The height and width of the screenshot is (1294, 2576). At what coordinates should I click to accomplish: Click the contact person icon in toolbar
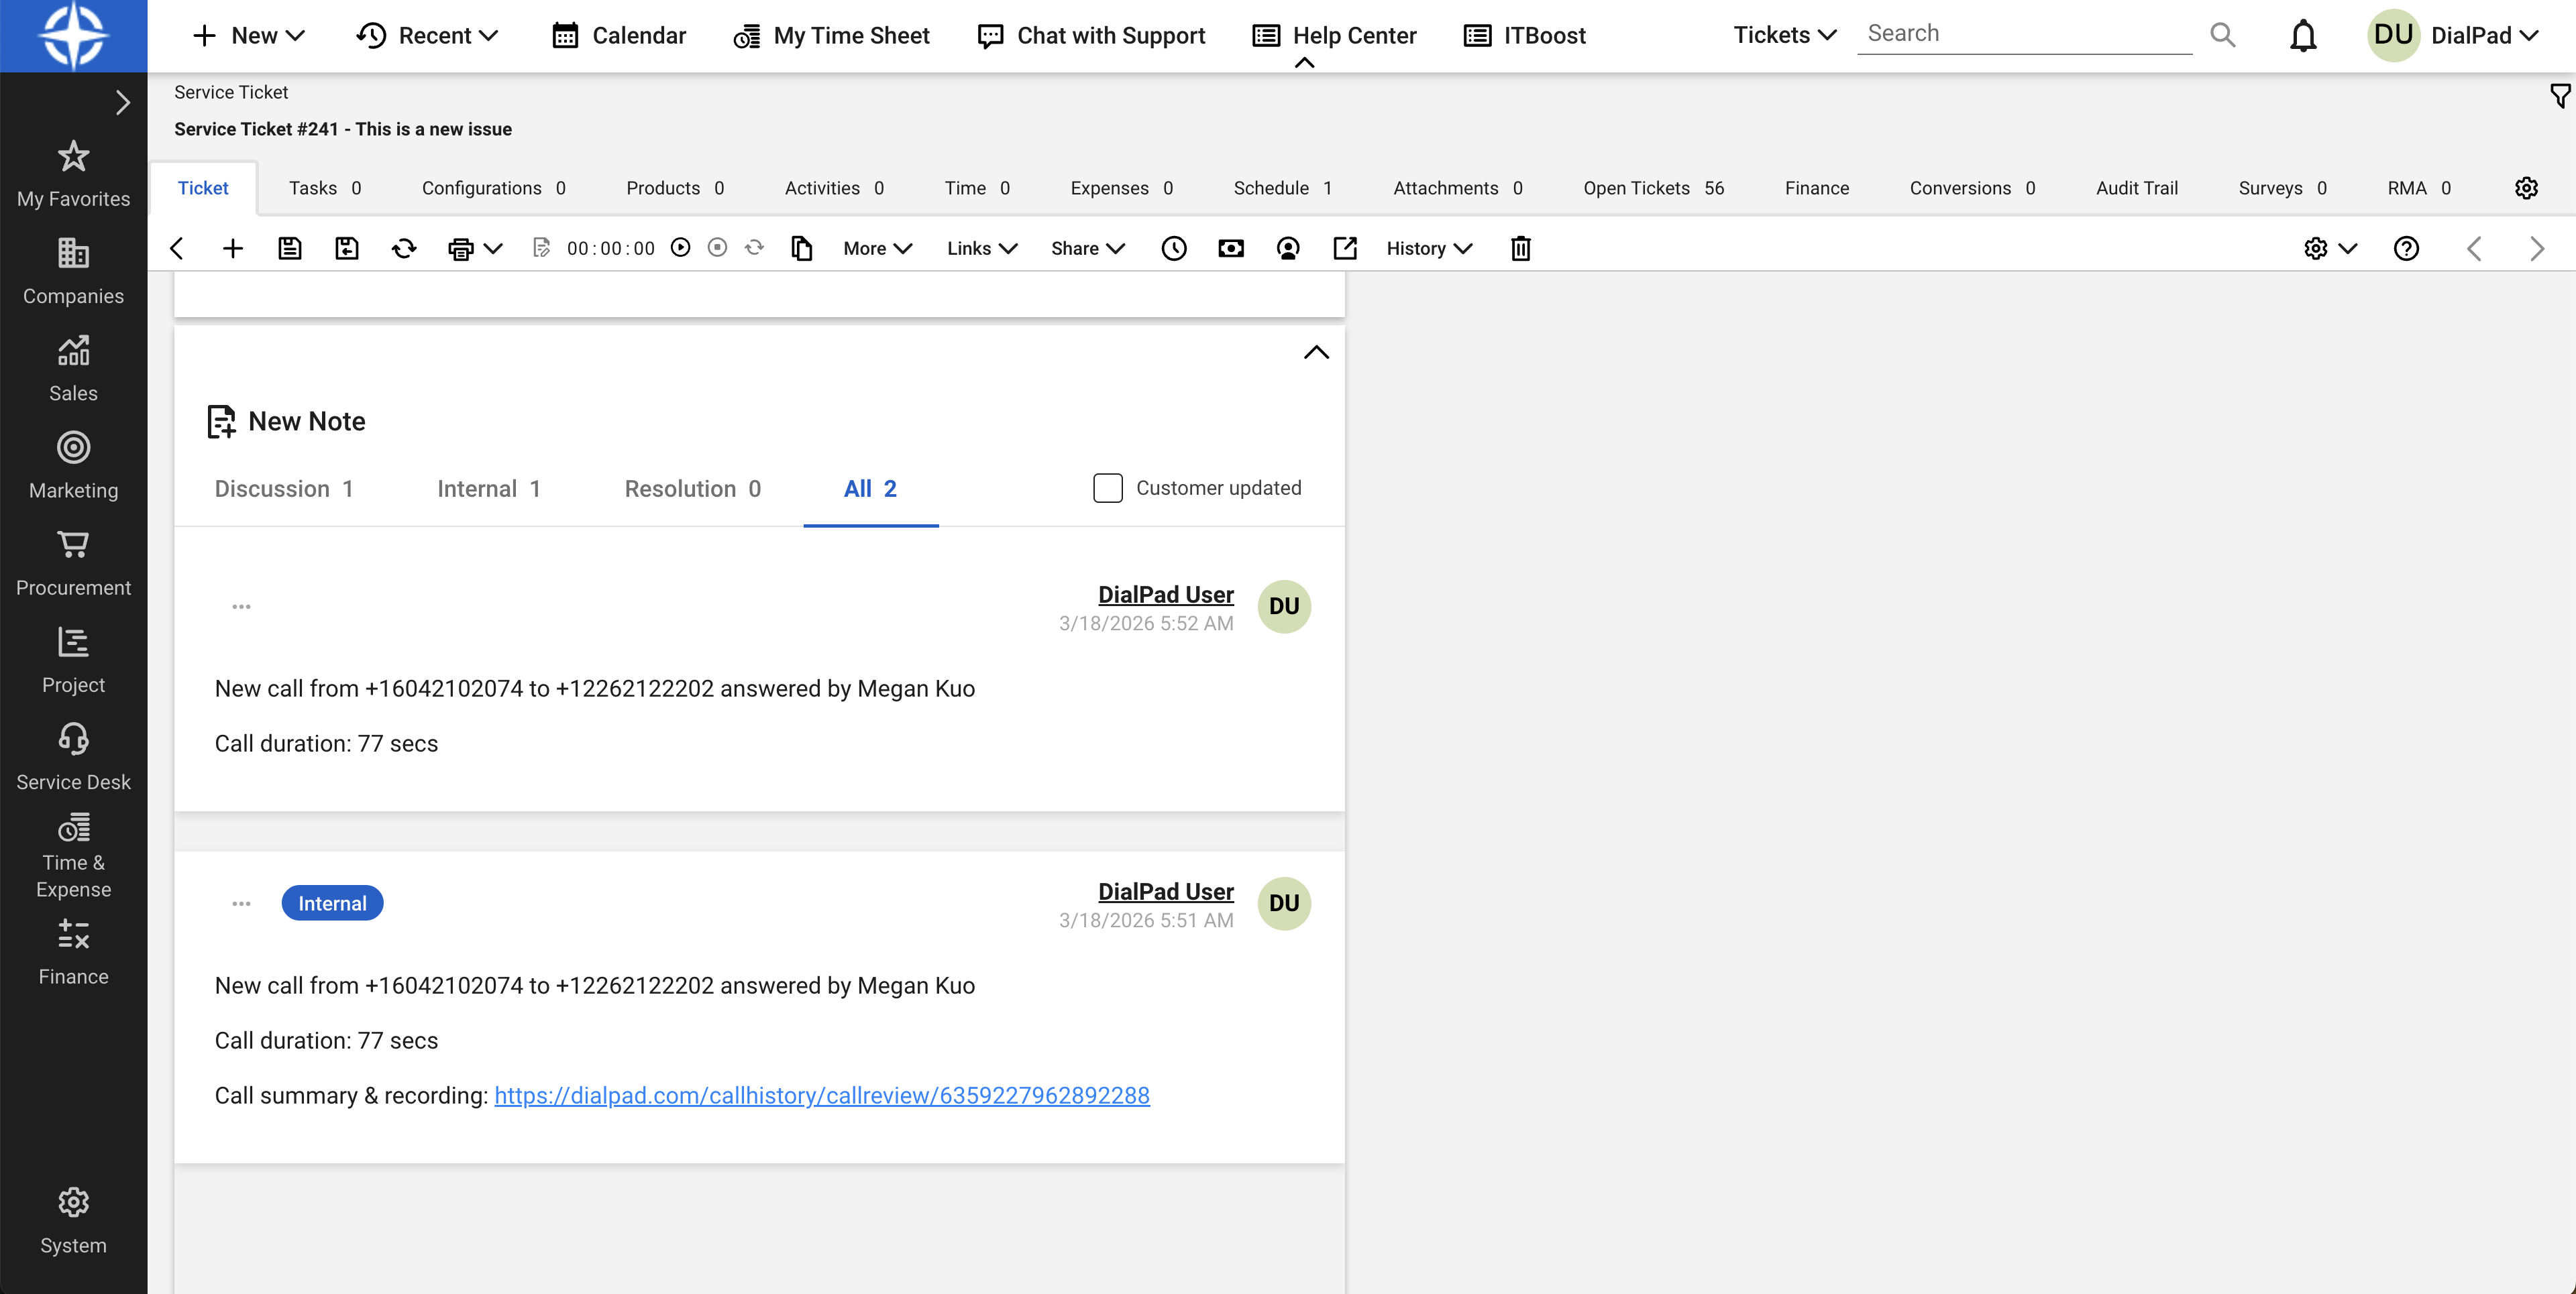pos(1288,248)
